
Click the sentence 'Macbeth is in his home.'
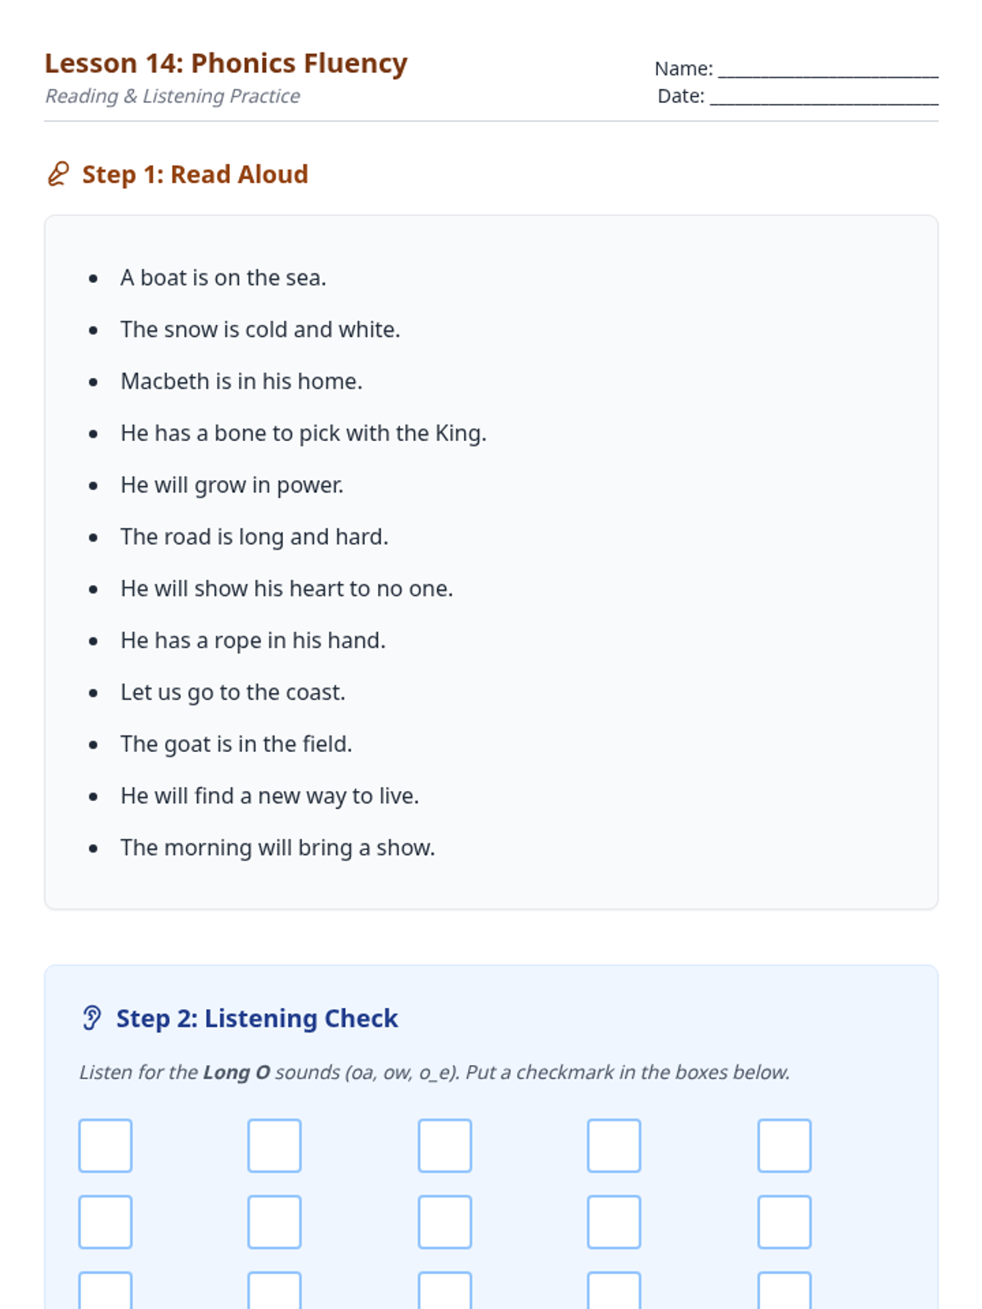pyautogui.click(x=241, y=381)
